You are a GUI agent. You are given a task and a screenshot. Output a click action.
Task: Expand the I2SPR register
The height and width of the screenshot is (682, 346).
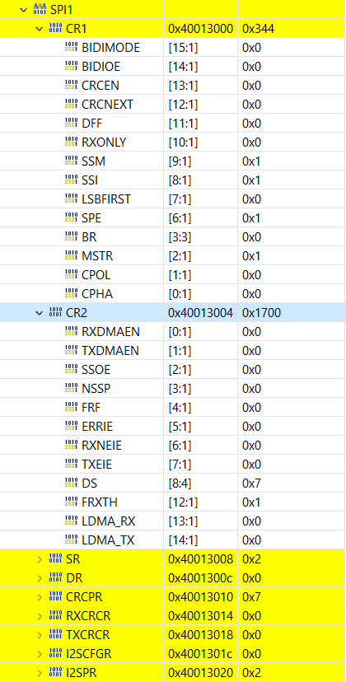click(40, 673)
